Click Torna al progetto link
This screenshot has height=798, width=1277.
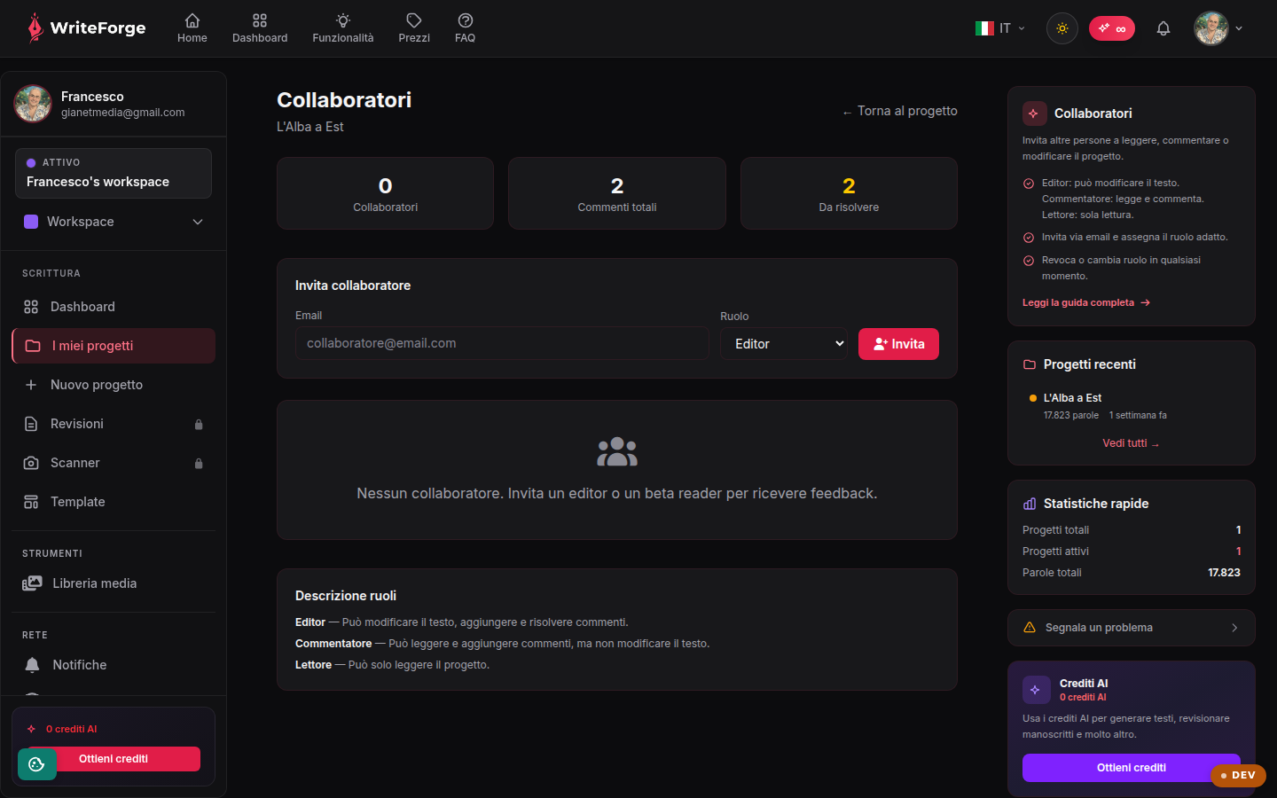pos(899,111)
